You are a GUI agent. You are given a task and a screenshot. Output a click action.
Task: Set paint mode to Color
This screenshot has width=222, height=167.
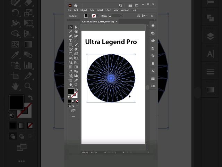coord(69,101)
